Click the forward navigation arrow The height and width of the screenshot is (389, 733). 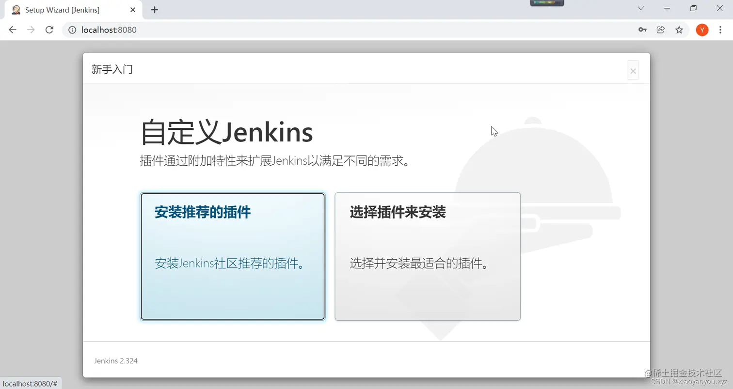[x=31, y=30]
